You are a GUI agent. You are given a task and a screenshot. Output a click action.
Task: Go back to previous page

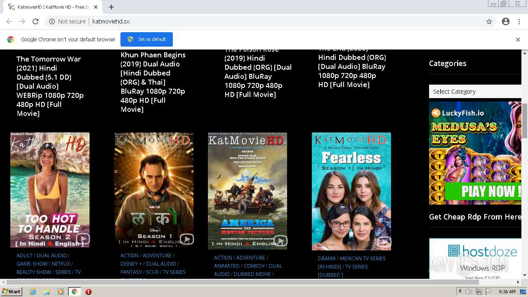(9, 21)
